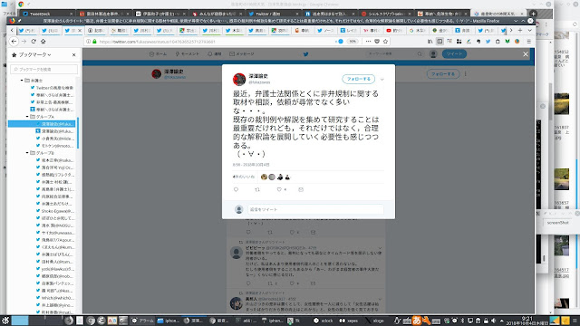
Task: Click フォローする on profile header
Action: click(443, 74)
